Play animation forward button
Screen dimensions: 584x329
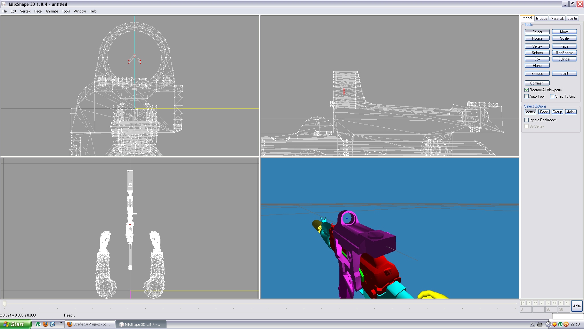(x=555, y=303)
